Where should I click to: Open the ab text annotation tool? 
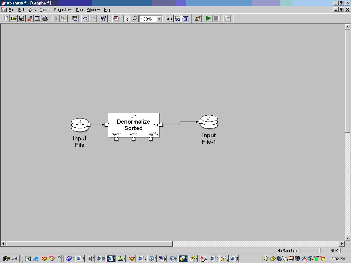tap(169, 18)
